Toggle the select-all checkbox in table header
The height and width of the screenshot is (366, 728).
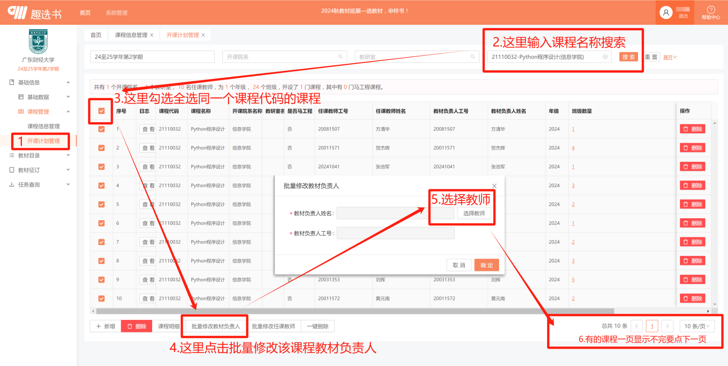(x=101, y=111)
